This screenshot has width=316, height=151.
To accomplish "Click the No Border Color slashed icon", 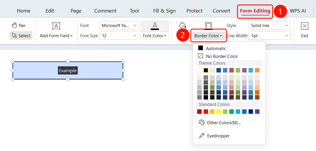I will (x=200, y=56).
